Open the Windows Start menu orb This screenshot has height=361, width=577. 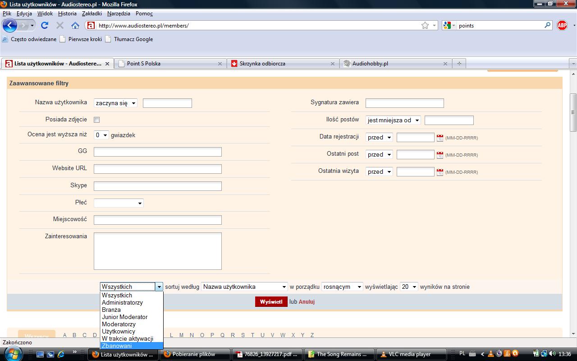coord(13,353)
